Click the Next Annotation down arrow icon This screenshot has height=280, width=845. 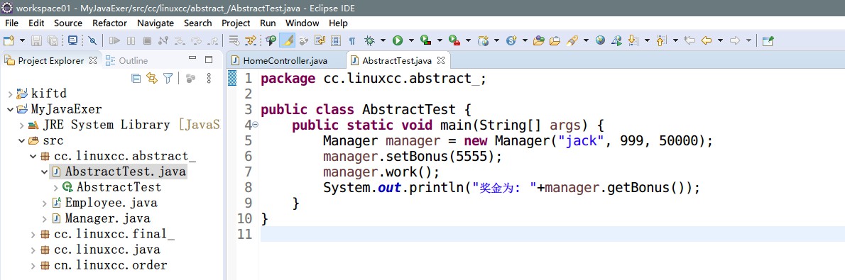pos(633,40)
